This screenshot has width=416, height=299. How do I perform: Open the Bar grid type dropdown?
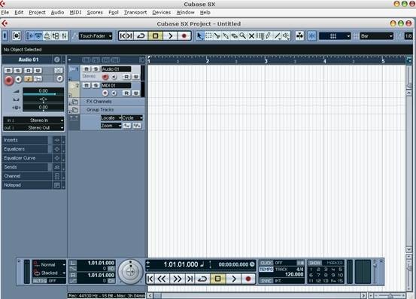coord(376,36)
